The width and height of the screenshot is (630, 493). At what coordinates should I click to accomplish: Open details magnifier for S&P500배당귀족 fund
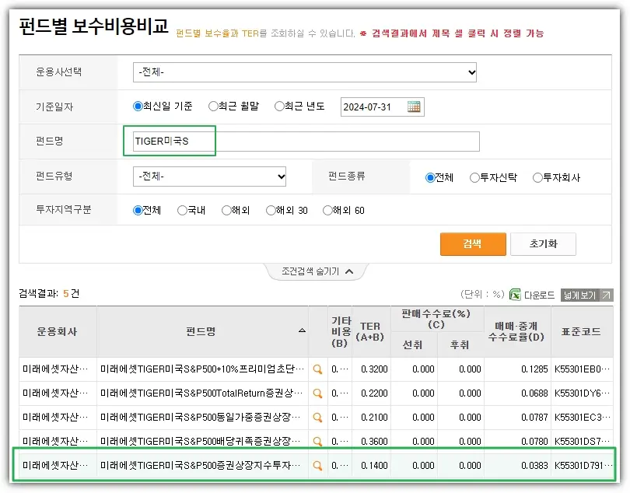click(317, 442)
